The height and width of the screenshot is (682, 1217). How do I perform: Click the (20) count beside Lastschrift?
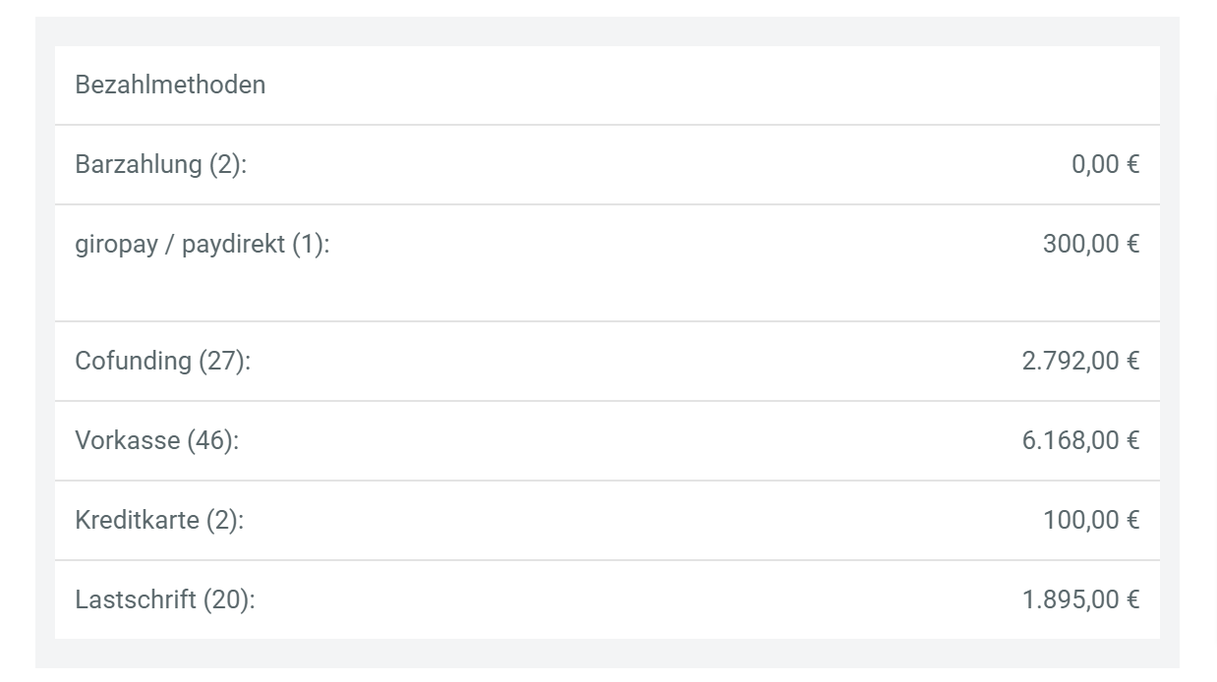pyautogui.click(x=227, y=599)
